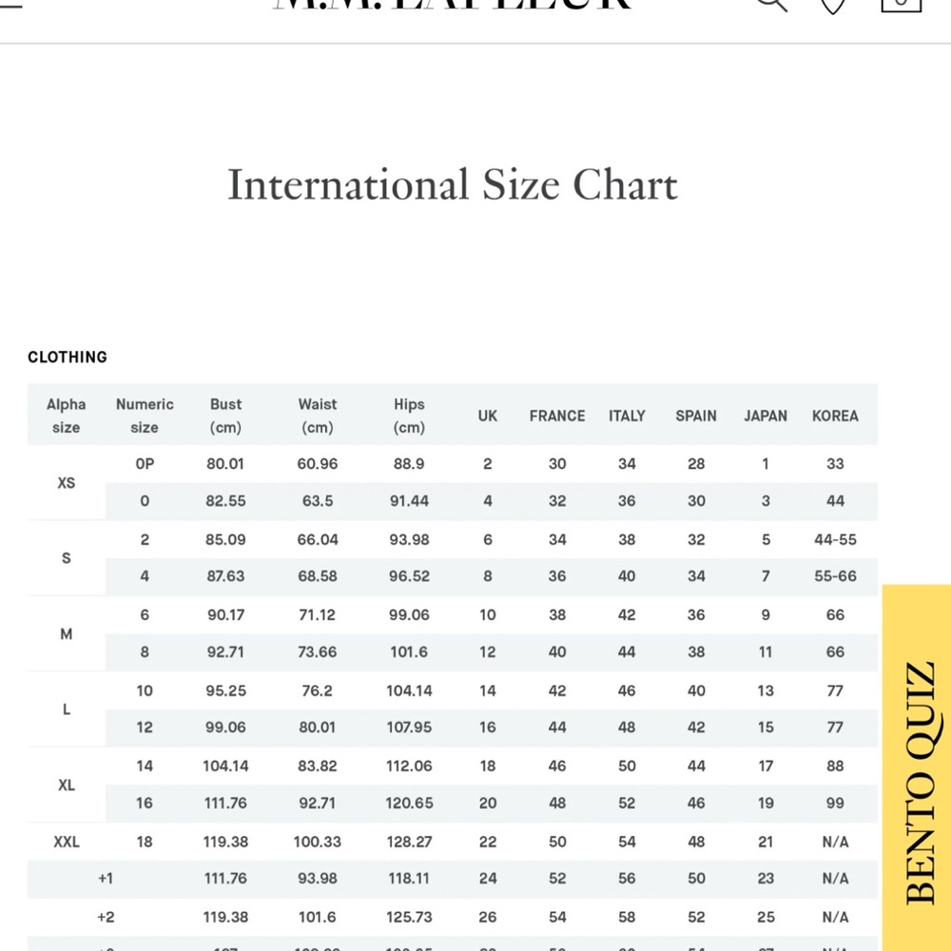This screenshot has width=951, height=951.
Task: Click the Hips (cm) column header
Action: [x=409, y=416]
